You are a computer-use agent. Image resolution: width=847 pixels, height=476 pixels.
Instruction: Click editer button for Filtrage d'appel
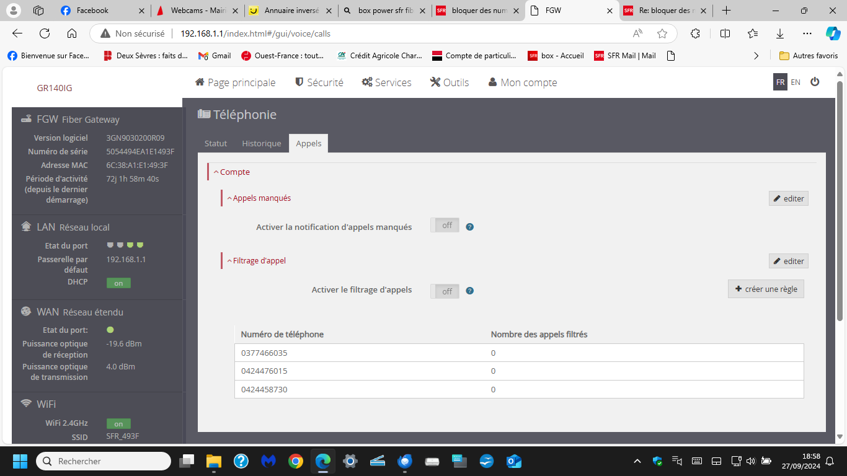pos(788,261)
